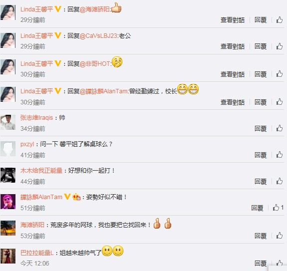Open 查看對話 on Linda's reply to CaVsLBJ23
The width and height of the screenshot is (287, 271).
pyautogui.click(x=233, y=46)
